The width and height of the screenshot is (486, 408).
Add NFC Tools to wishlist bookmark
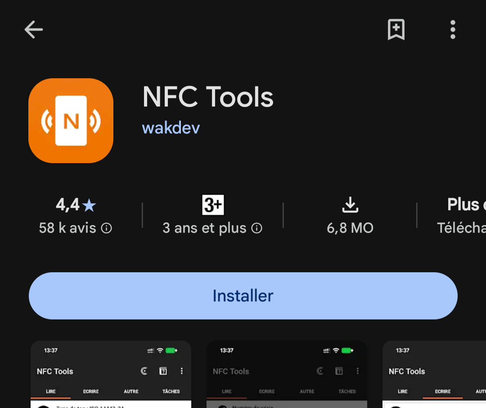point(396,29)
